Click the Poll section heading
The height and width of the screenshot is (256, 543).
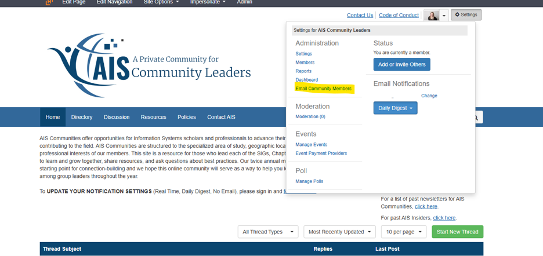301,171
